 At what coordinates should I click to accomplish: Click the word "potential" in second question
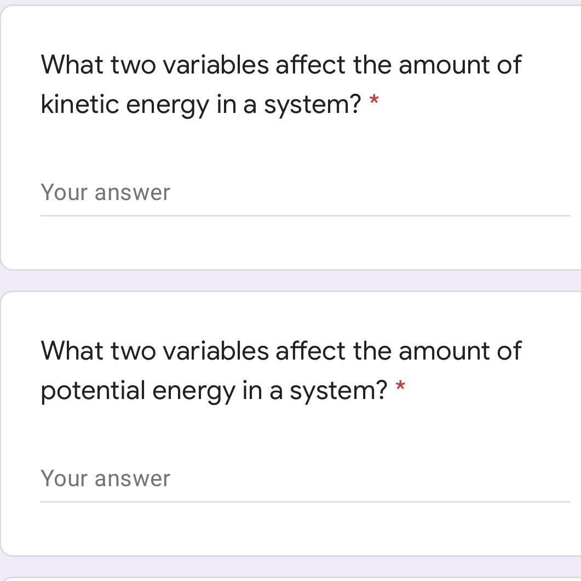coord(93,390)
